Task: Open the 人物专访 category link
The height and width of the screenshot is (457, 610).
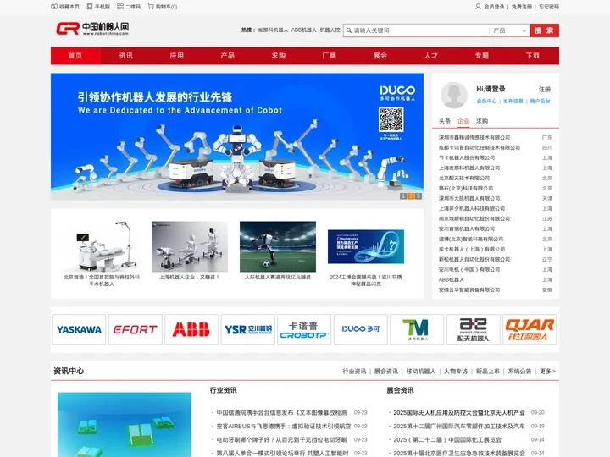Action: tap(456, 372)
